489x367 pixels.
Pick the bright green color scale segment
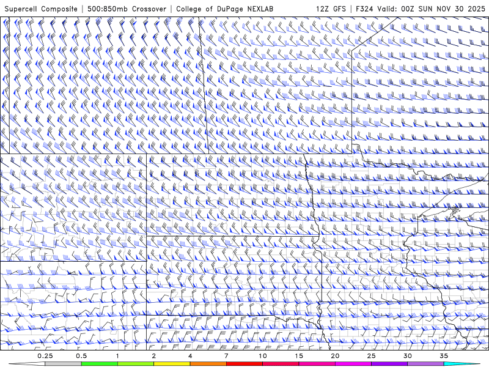pos(100,364)
